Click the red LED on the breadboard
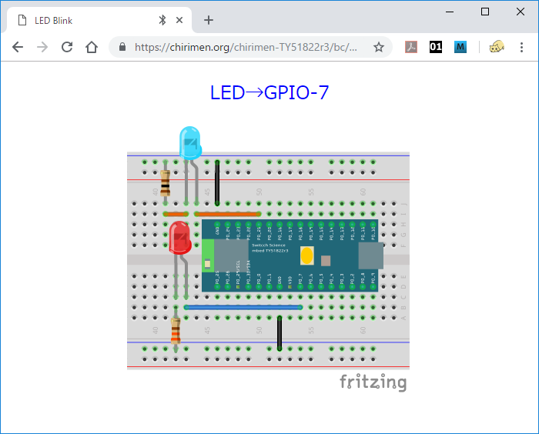The height and width of the screenshot is (434, 539). [x=181, y=237]
